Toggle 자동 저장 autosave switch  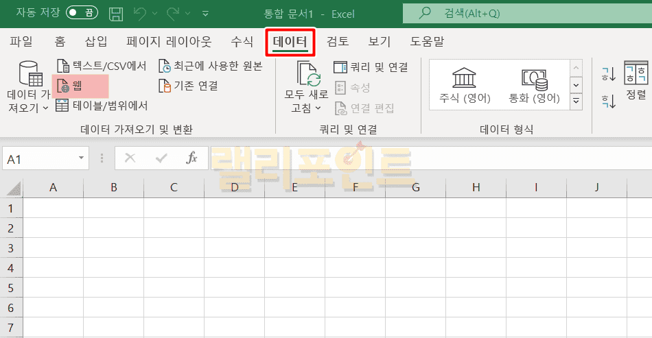click(82, 13)
